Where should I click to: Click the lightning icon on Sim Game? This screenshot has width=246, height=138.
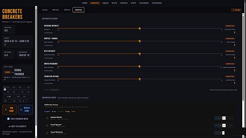[6, 109]
